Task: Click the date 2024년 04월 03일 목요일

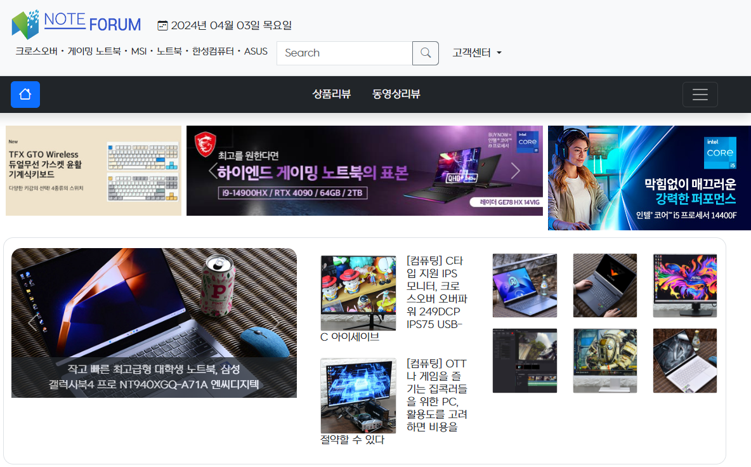Action: point(232,25)
